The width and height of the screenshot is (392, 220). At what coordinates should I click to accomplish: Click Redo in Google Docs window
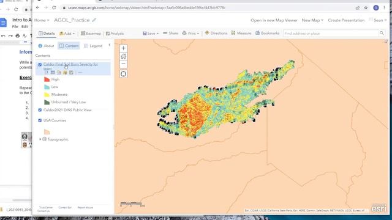(x=10, y=36)
